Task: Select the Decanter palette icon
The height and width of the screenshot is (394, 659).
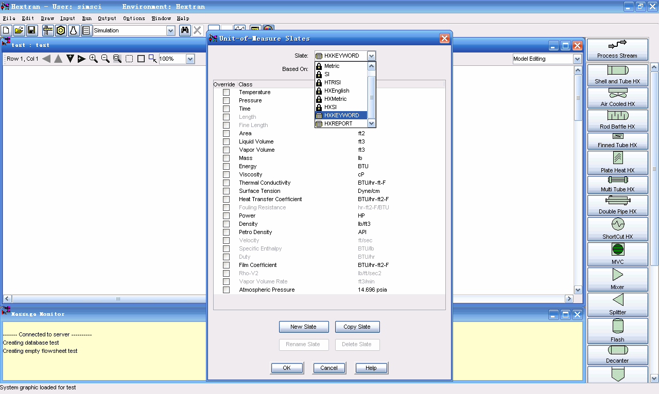Action: (x=617, y=355)
